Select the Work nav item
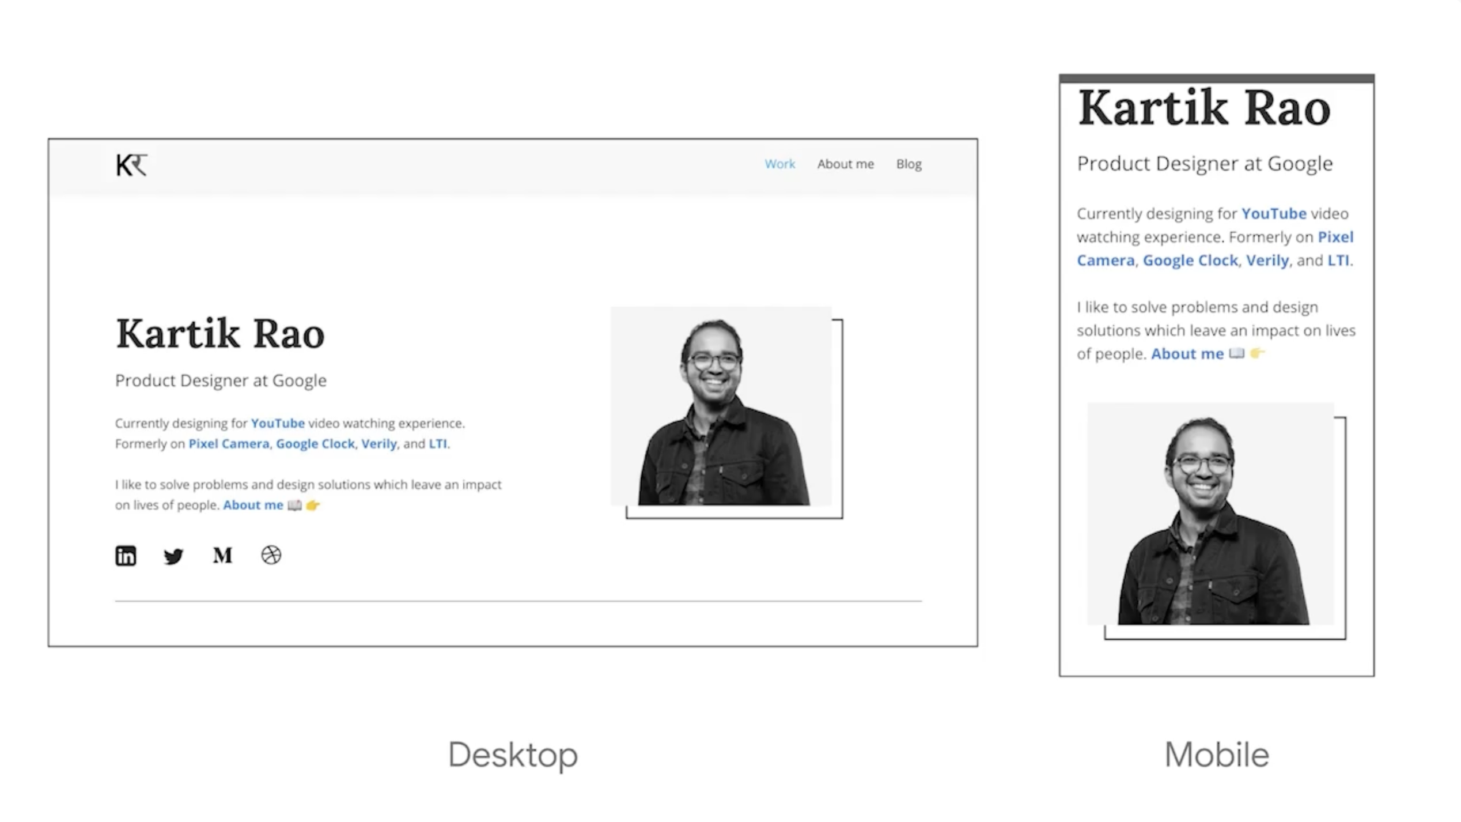Screen dimensions: 1461x822 [x=779, y=164]
